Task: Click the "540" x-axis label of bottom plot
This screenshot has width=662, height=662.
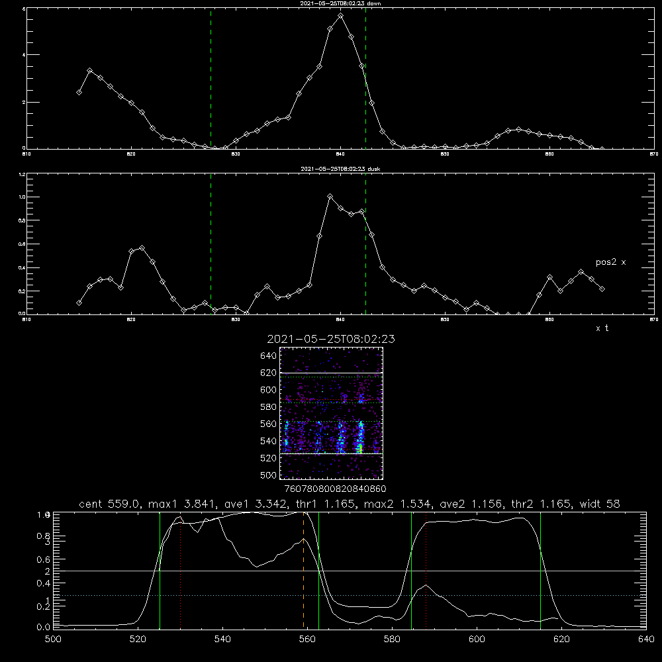Action: pyautogui.click(x=222, y=639)
